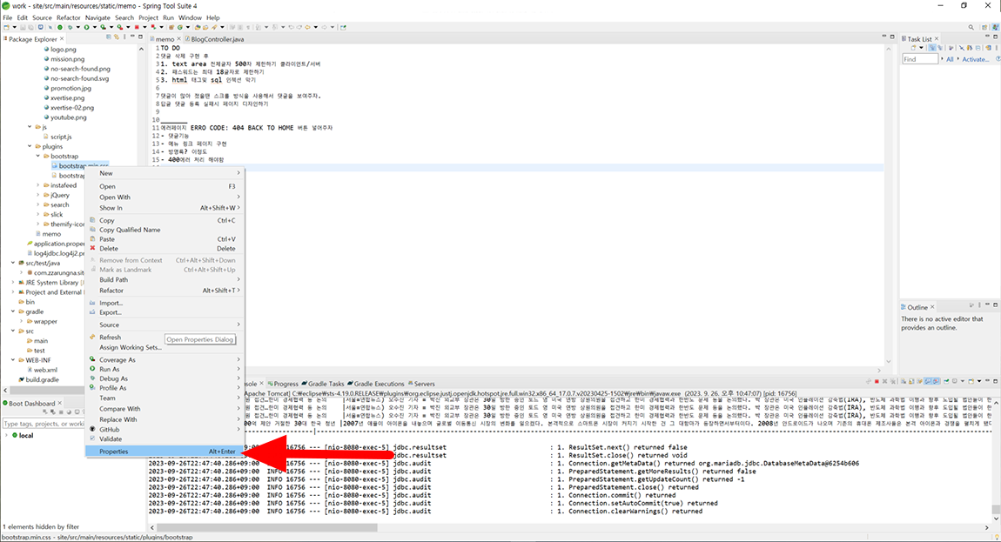1001x542 pixels.
Task: Open the Window menu in the menu bar
Action: tap(190, 18)
